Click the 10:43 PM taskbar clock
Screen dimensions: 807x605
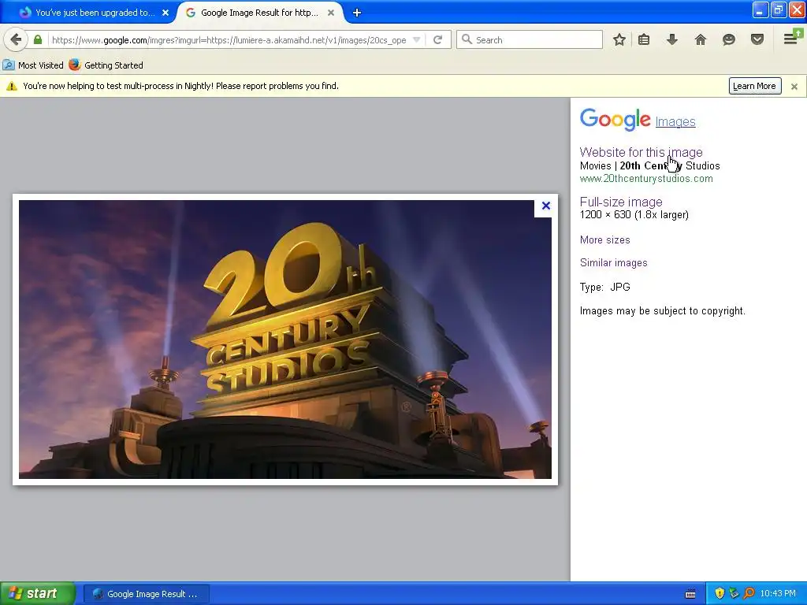pos(778,593)
